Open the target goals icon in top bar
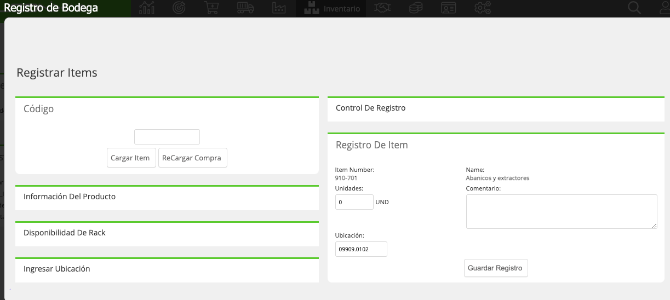Screen dimensions: 670x300 [179, 8]
